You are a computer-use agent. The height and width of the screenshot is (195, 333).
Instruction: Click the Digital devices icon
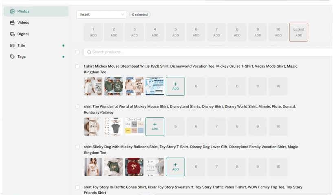point(12,34)
